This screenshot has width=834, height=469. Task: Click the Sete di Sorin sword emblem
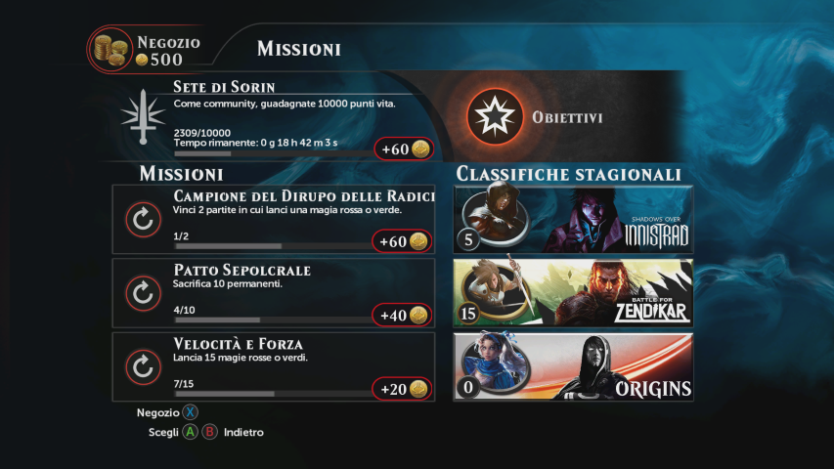[143, 116]
